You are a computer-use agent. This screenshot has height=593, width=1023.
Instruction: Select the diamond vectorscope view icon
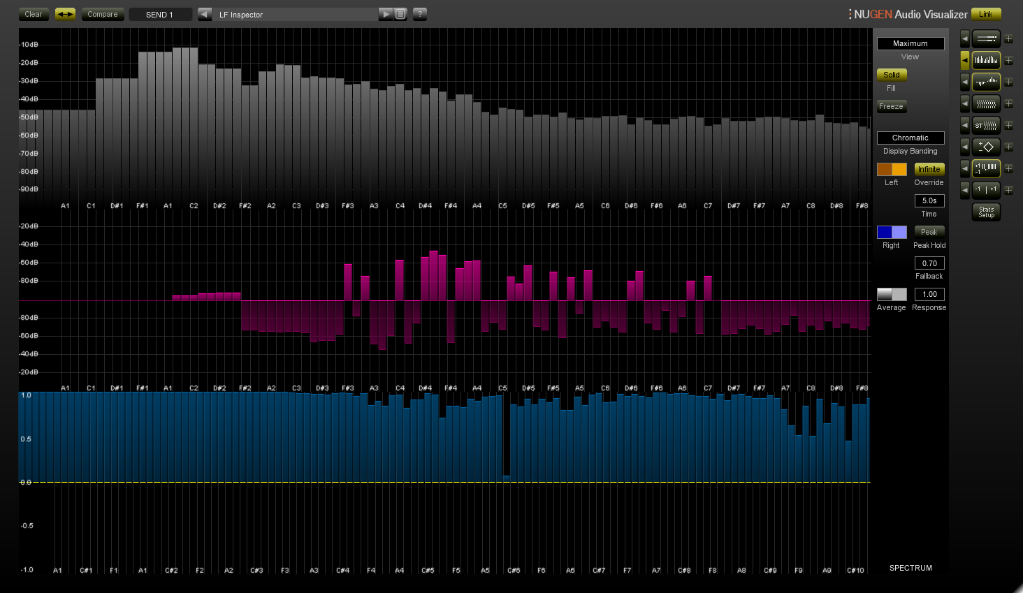pos(986,147)
